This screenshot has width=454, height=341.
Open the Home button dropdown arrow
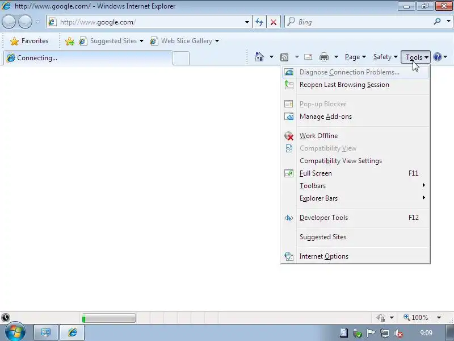click(271, 57)
